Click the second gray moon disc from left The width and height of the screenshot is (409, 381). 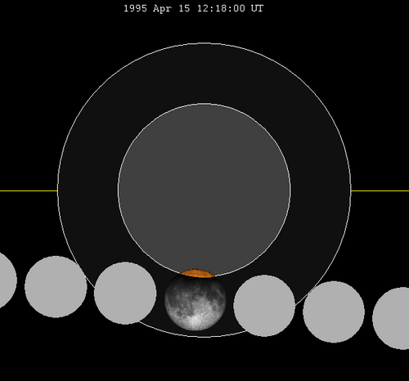(56, 287)
